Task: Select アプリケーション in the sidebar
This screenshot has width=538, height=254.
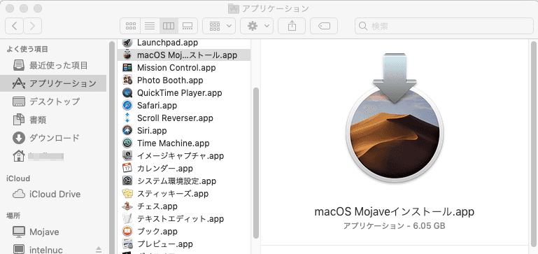Action: tap(53, 83)
